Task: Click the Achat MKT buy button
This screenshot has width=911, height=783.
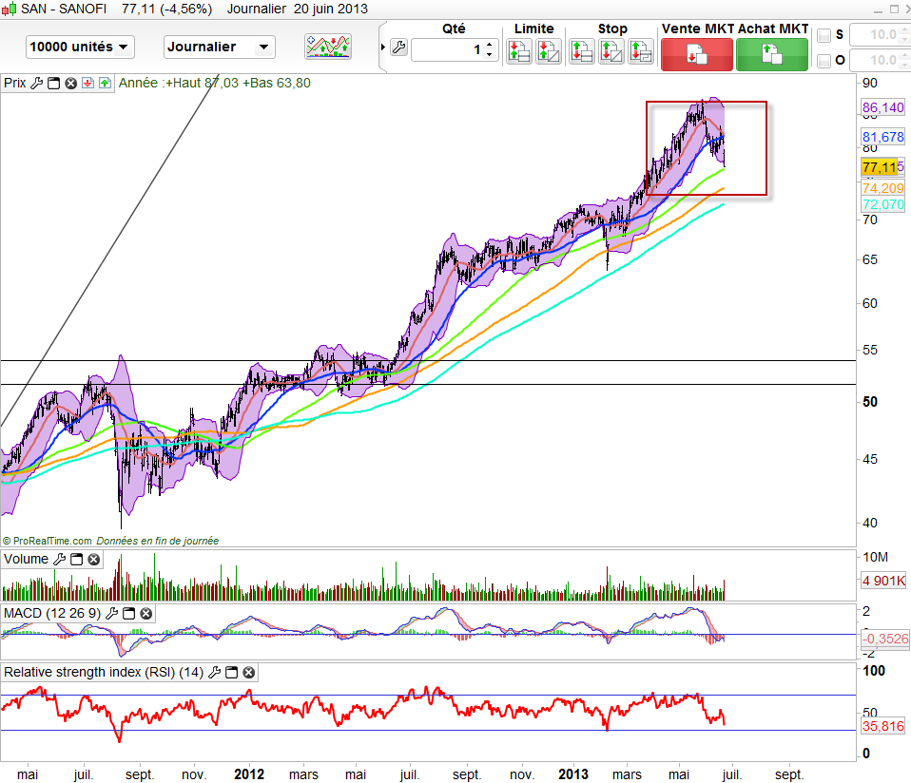Action: tap(771, 53)
